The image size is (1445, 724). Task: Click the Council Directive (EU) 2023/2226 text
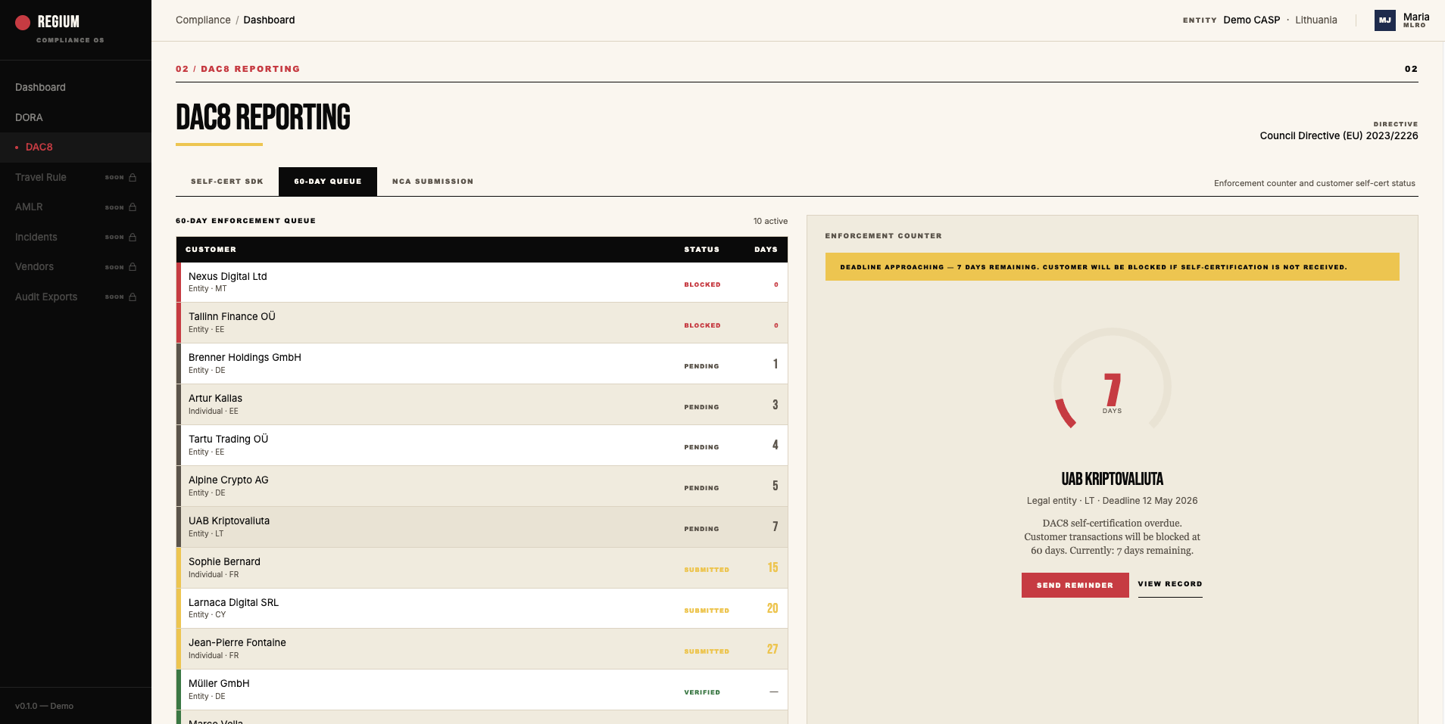tap(1339, 136)
